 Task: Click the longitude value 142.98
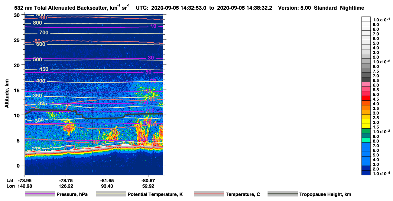point(25,186)
